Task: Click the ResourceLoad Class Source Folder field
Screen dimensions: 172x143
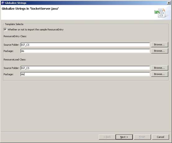Action: click(x=85, y=68)
